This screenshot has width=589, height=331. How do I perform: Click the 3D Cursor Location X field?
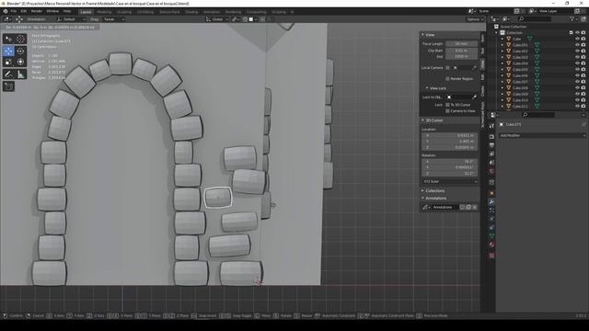pyautogui.click(x=450, y=135)
